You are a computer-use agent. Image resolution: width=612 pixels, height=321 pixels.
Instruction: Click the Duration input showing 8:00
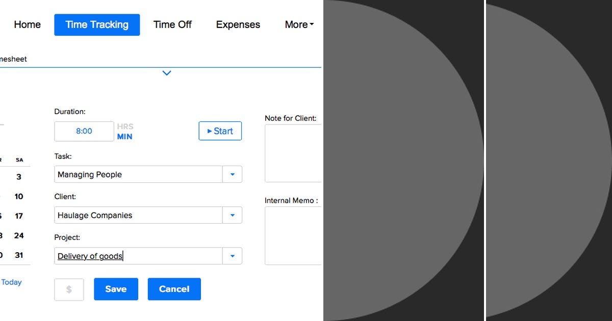click(84, 131)
